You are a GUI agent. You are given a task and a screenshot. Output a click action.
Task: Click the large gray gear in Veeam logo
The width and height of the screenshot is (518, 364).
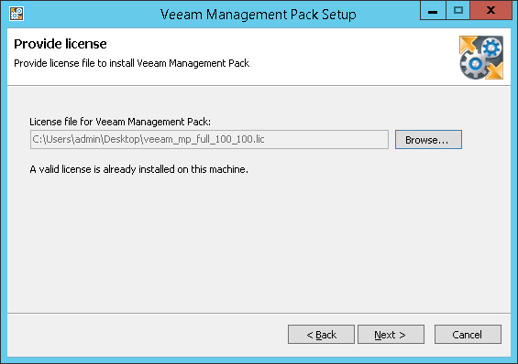pos(475,64)
